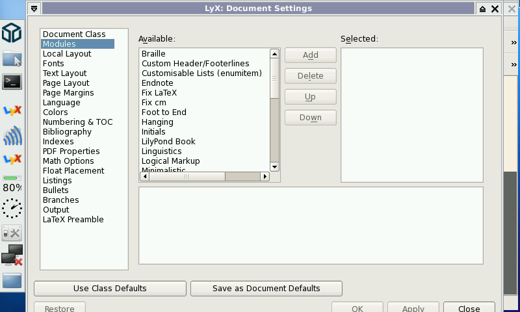
Task: Open the settings tools wrench icon
Action: click(12, 233)
